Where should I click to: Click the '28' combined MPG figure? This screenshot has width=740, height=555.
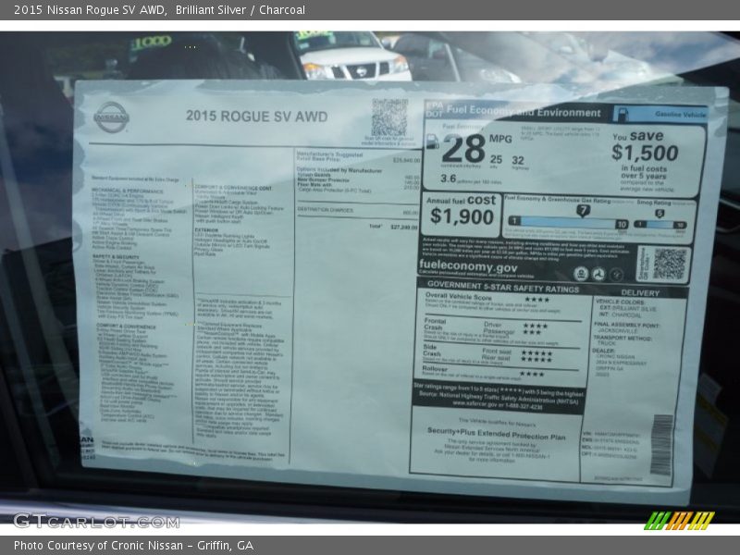[x=463, y=149]
